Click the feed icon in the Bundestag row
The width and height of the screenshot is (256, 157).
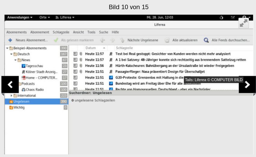pos(111,84)
